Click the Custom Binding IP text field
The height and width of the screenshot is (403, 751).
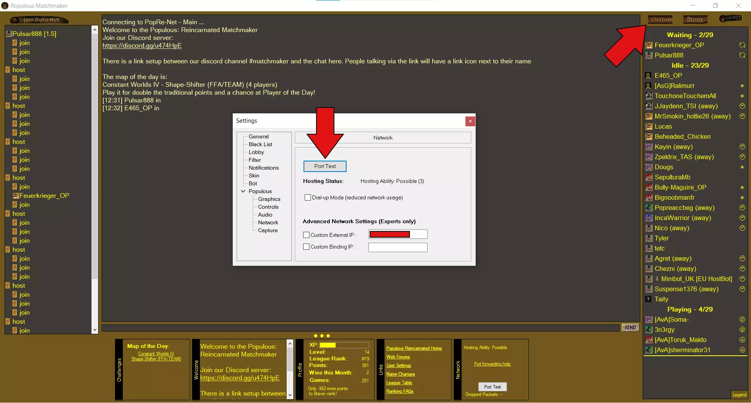(x=398, y=247)
